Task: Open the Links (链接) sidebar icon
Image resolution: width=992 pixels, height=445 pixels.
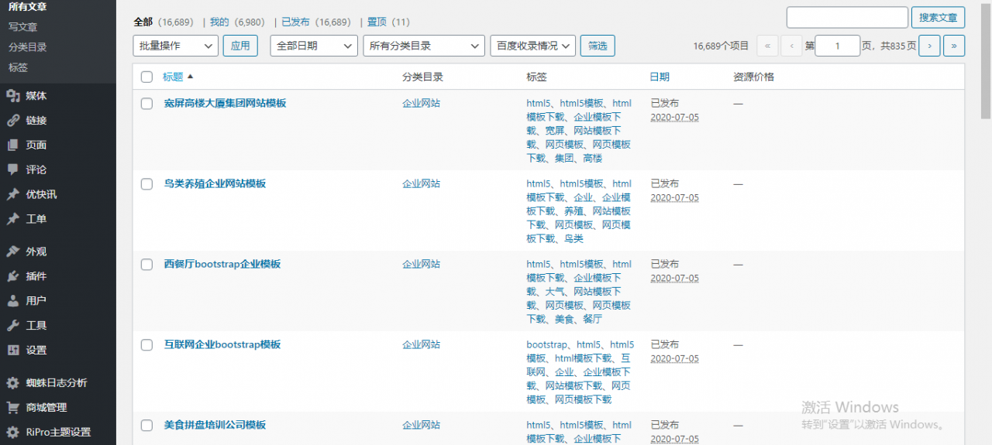Action: [12, 121]
